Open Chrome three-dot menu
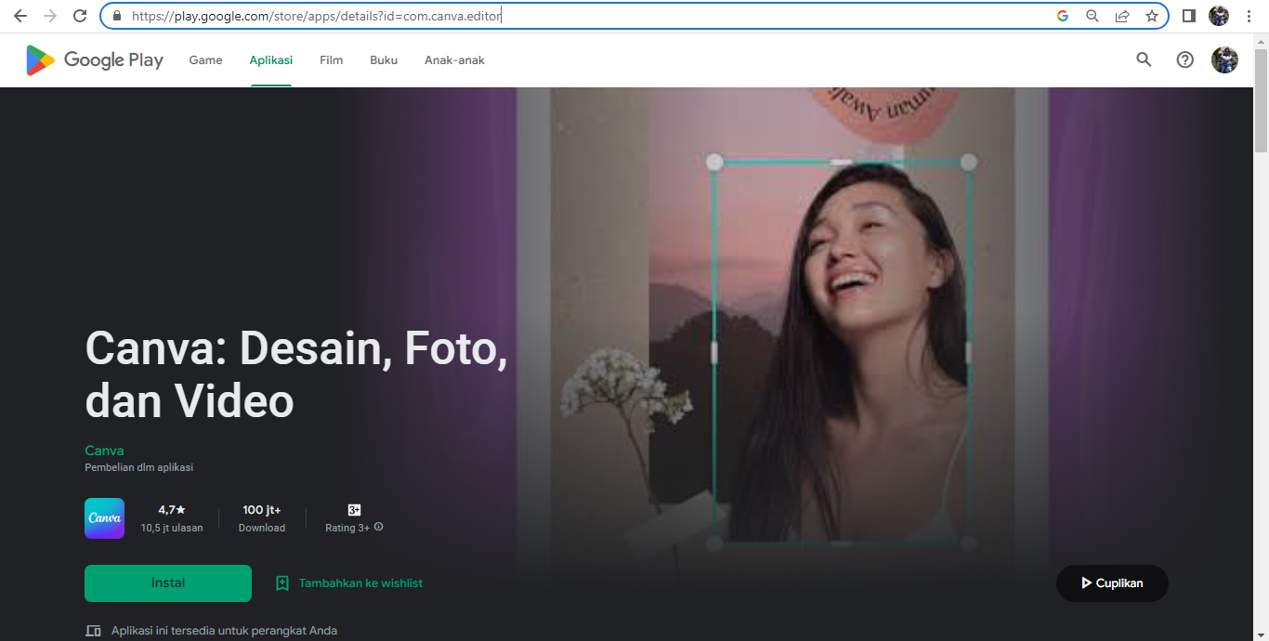The height and width of the screenshot is (641, 1269). (x=1249, y=16)
